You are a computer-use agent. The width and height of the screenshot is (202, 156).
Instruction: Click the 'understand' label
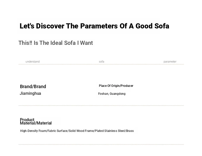pyautogui.click(x=32, y=61)
